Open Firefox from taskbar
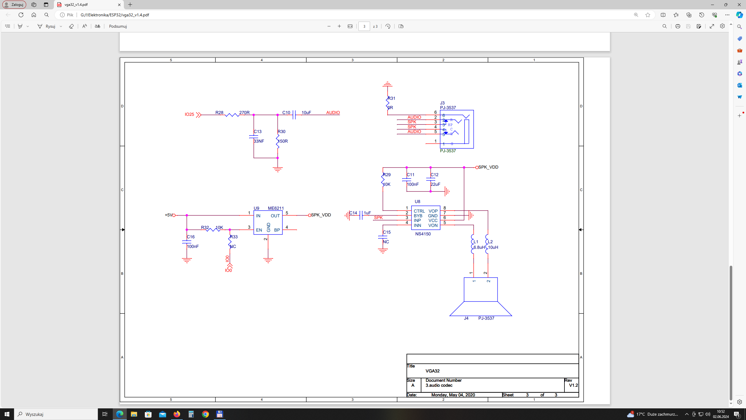Screen dimensions: 746x420 177,414
